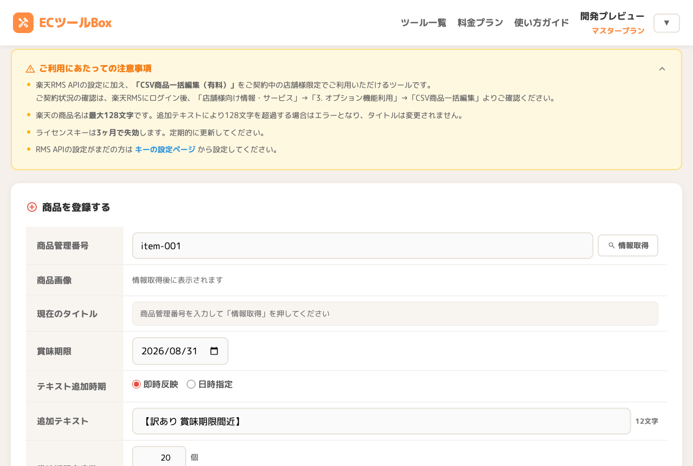Viewport: 693px width, 466px height.
Task: Click the red plus icon beside 商品を登録する
Action: click(32, 207)
